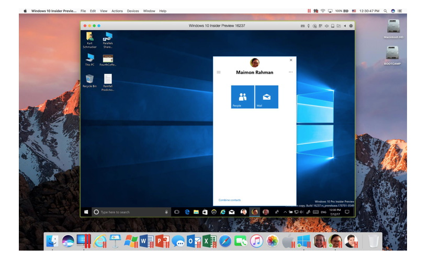The width and height of the screenshot is (429, 260).
Task: Select the Kurt Schmucker folder icon
Action: (x=90, y=40)
